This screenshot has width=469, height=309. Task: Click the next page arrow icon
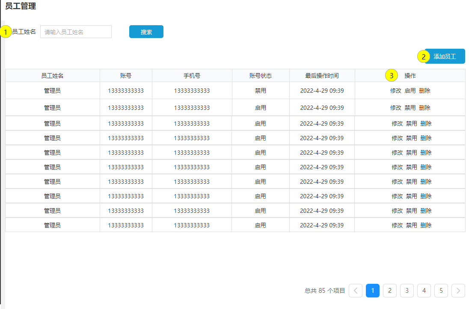pos(458,291)
